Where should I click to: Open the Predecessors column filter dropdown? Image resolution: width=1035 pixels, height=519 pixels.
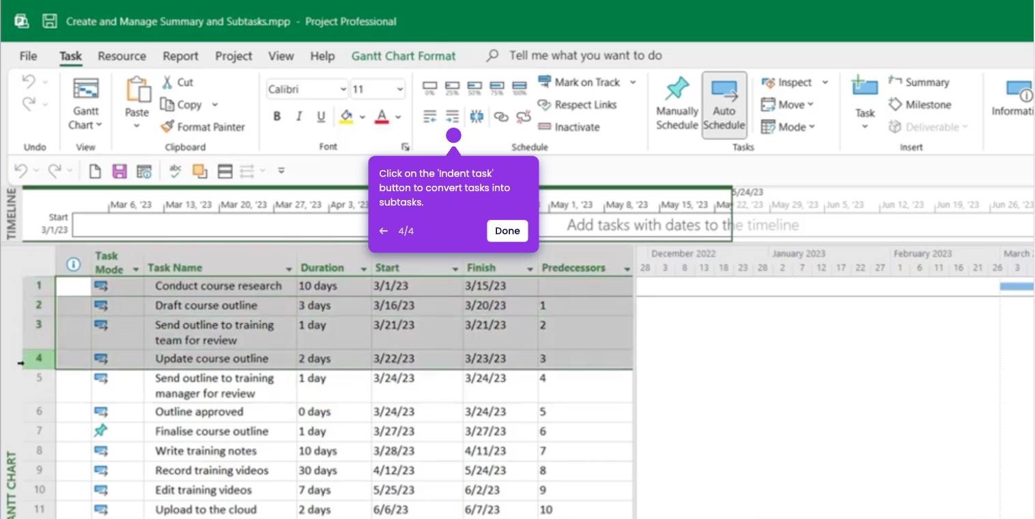click(x=627, y=269)
